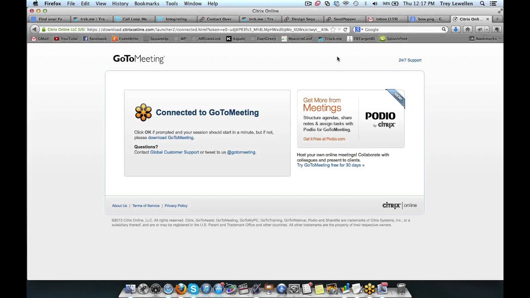530x298 pixels.
Task: Click the Firefox icon in dock
Action: pos(181,289)
